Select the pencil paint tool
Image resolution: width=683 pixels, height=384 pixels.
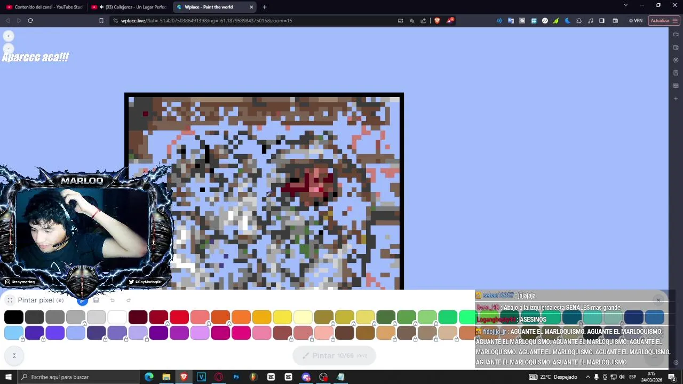pyautogui.click(x=82, y=300)
